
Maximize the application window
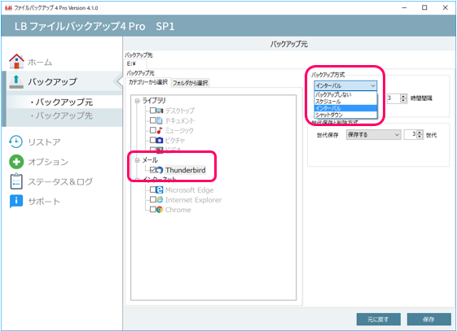424,8
